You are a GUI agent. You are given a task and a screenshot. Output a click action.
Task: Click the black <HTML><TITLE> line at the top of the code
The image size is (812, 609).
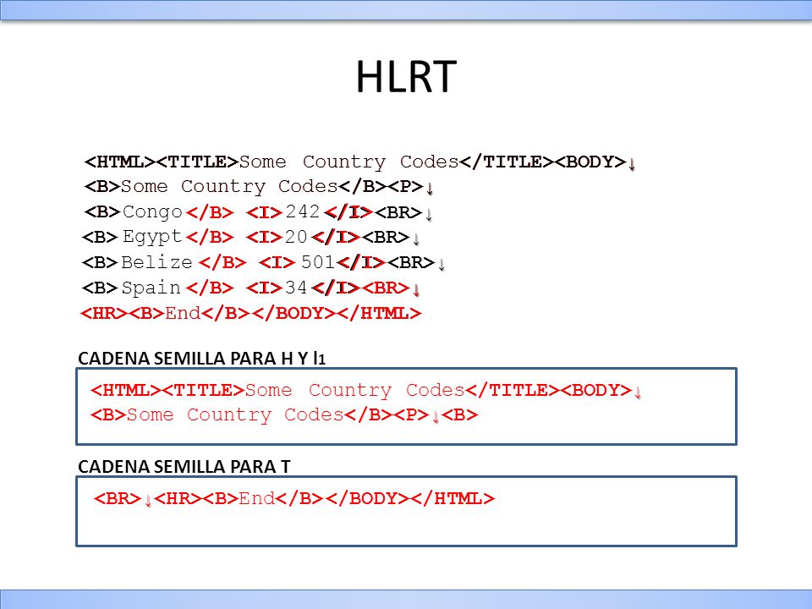click(x=360, y=162)
